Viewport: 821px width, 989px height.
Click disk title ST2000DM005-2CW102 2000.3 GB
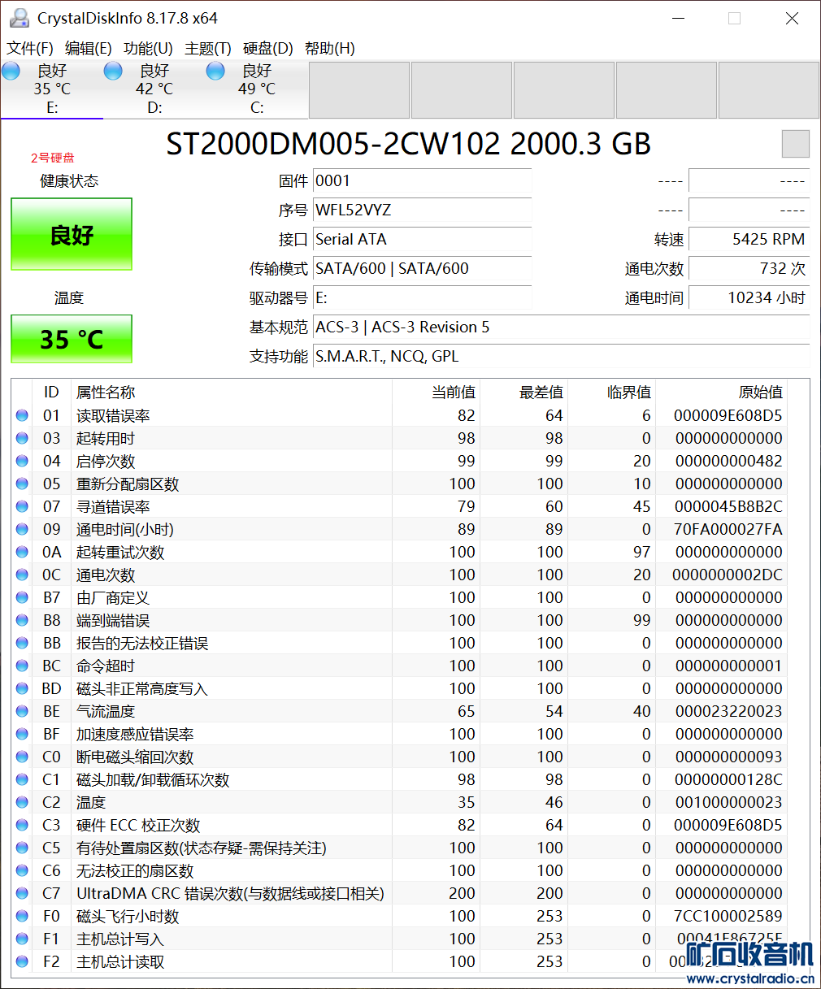409,144
